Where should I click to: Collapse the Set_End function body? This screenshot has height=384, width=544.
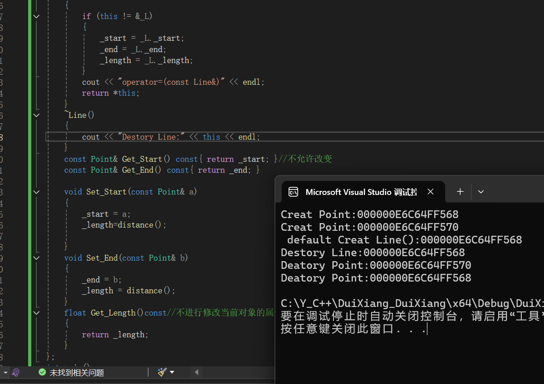click(x=36, y=258)
